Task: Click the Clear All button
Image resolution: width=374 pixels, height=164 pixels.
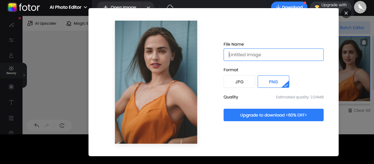Action: point(359,110)
